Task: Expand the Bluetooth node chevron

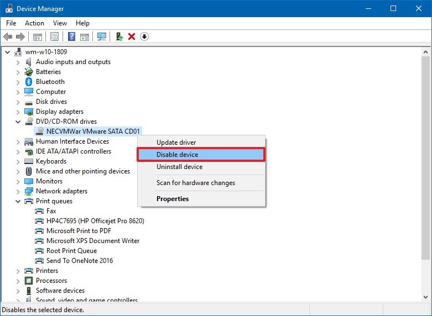Action: [18, 82]
